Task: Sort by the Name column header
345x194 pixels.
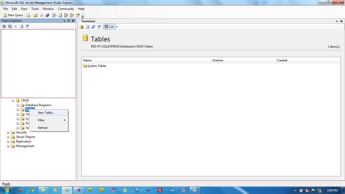Action: coord(146,60)
